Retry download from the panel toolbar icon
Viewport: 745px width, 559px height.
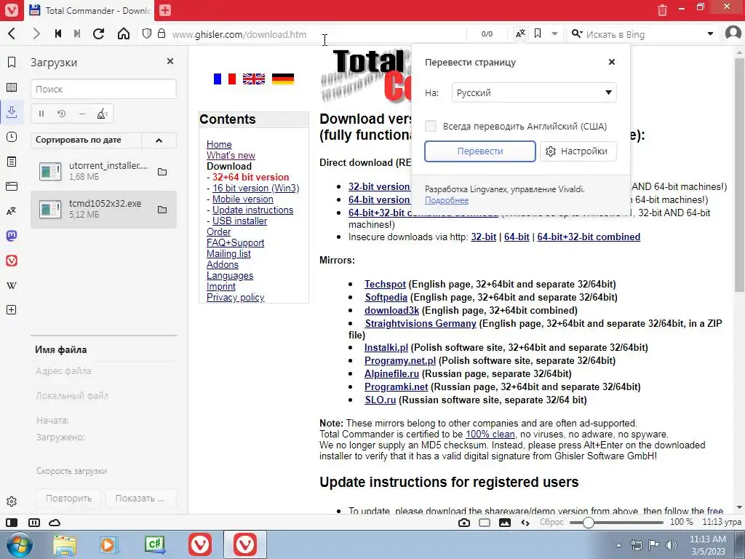click(x=61, y=114)
